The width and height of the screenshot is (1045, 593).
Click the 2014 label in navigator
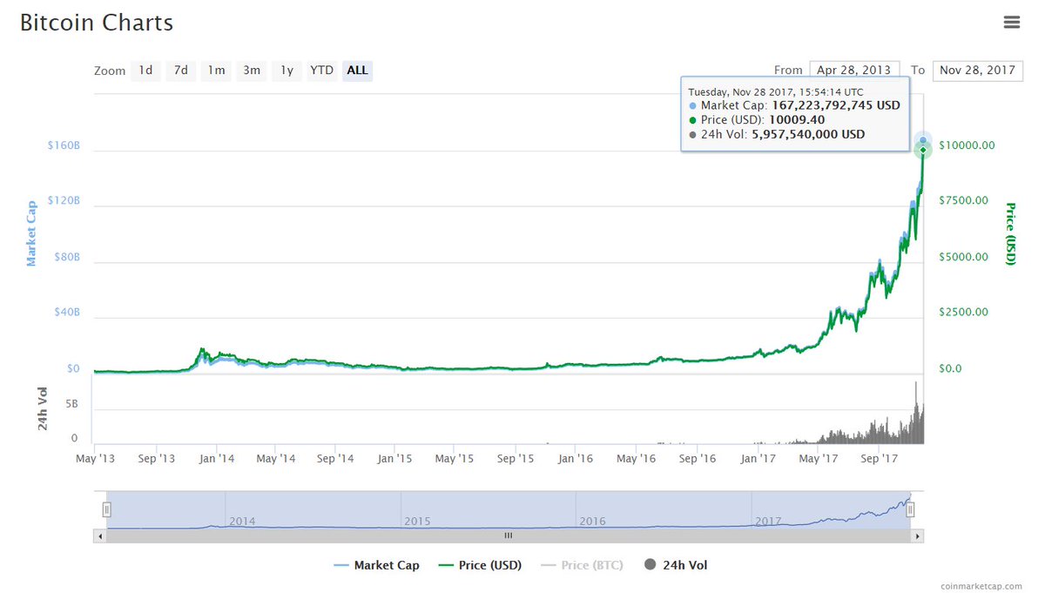pyautogui.click(x=242, y=522)
